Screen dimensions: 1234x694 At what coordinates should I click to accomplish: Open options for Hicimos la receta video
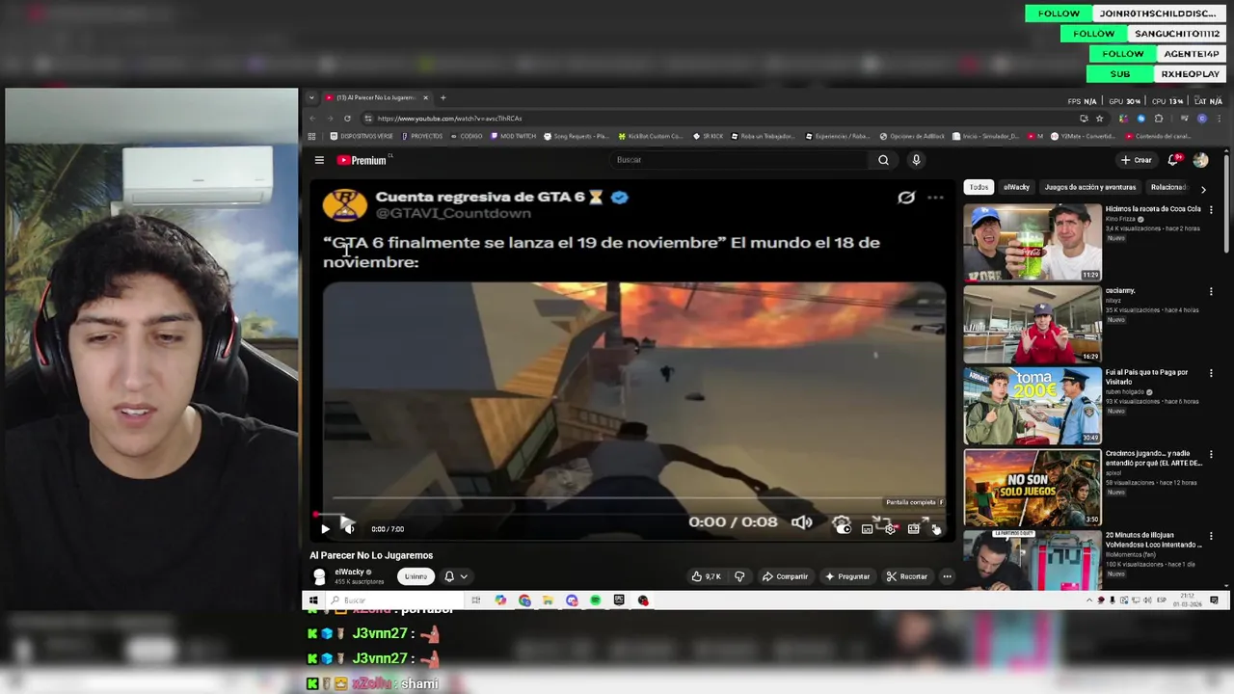coord(1212,209)
